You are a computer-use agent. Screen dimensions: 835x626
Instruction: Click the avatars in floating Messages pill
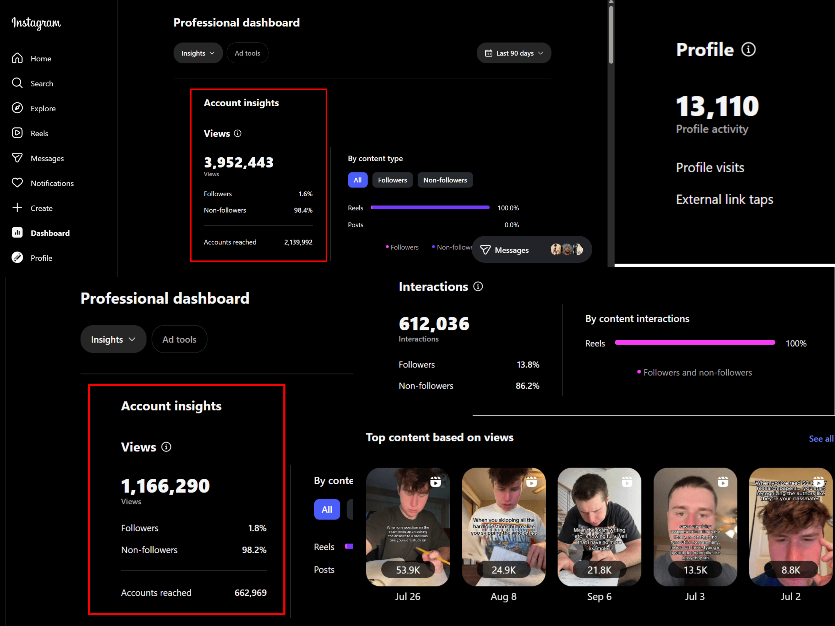click(567, 249)
